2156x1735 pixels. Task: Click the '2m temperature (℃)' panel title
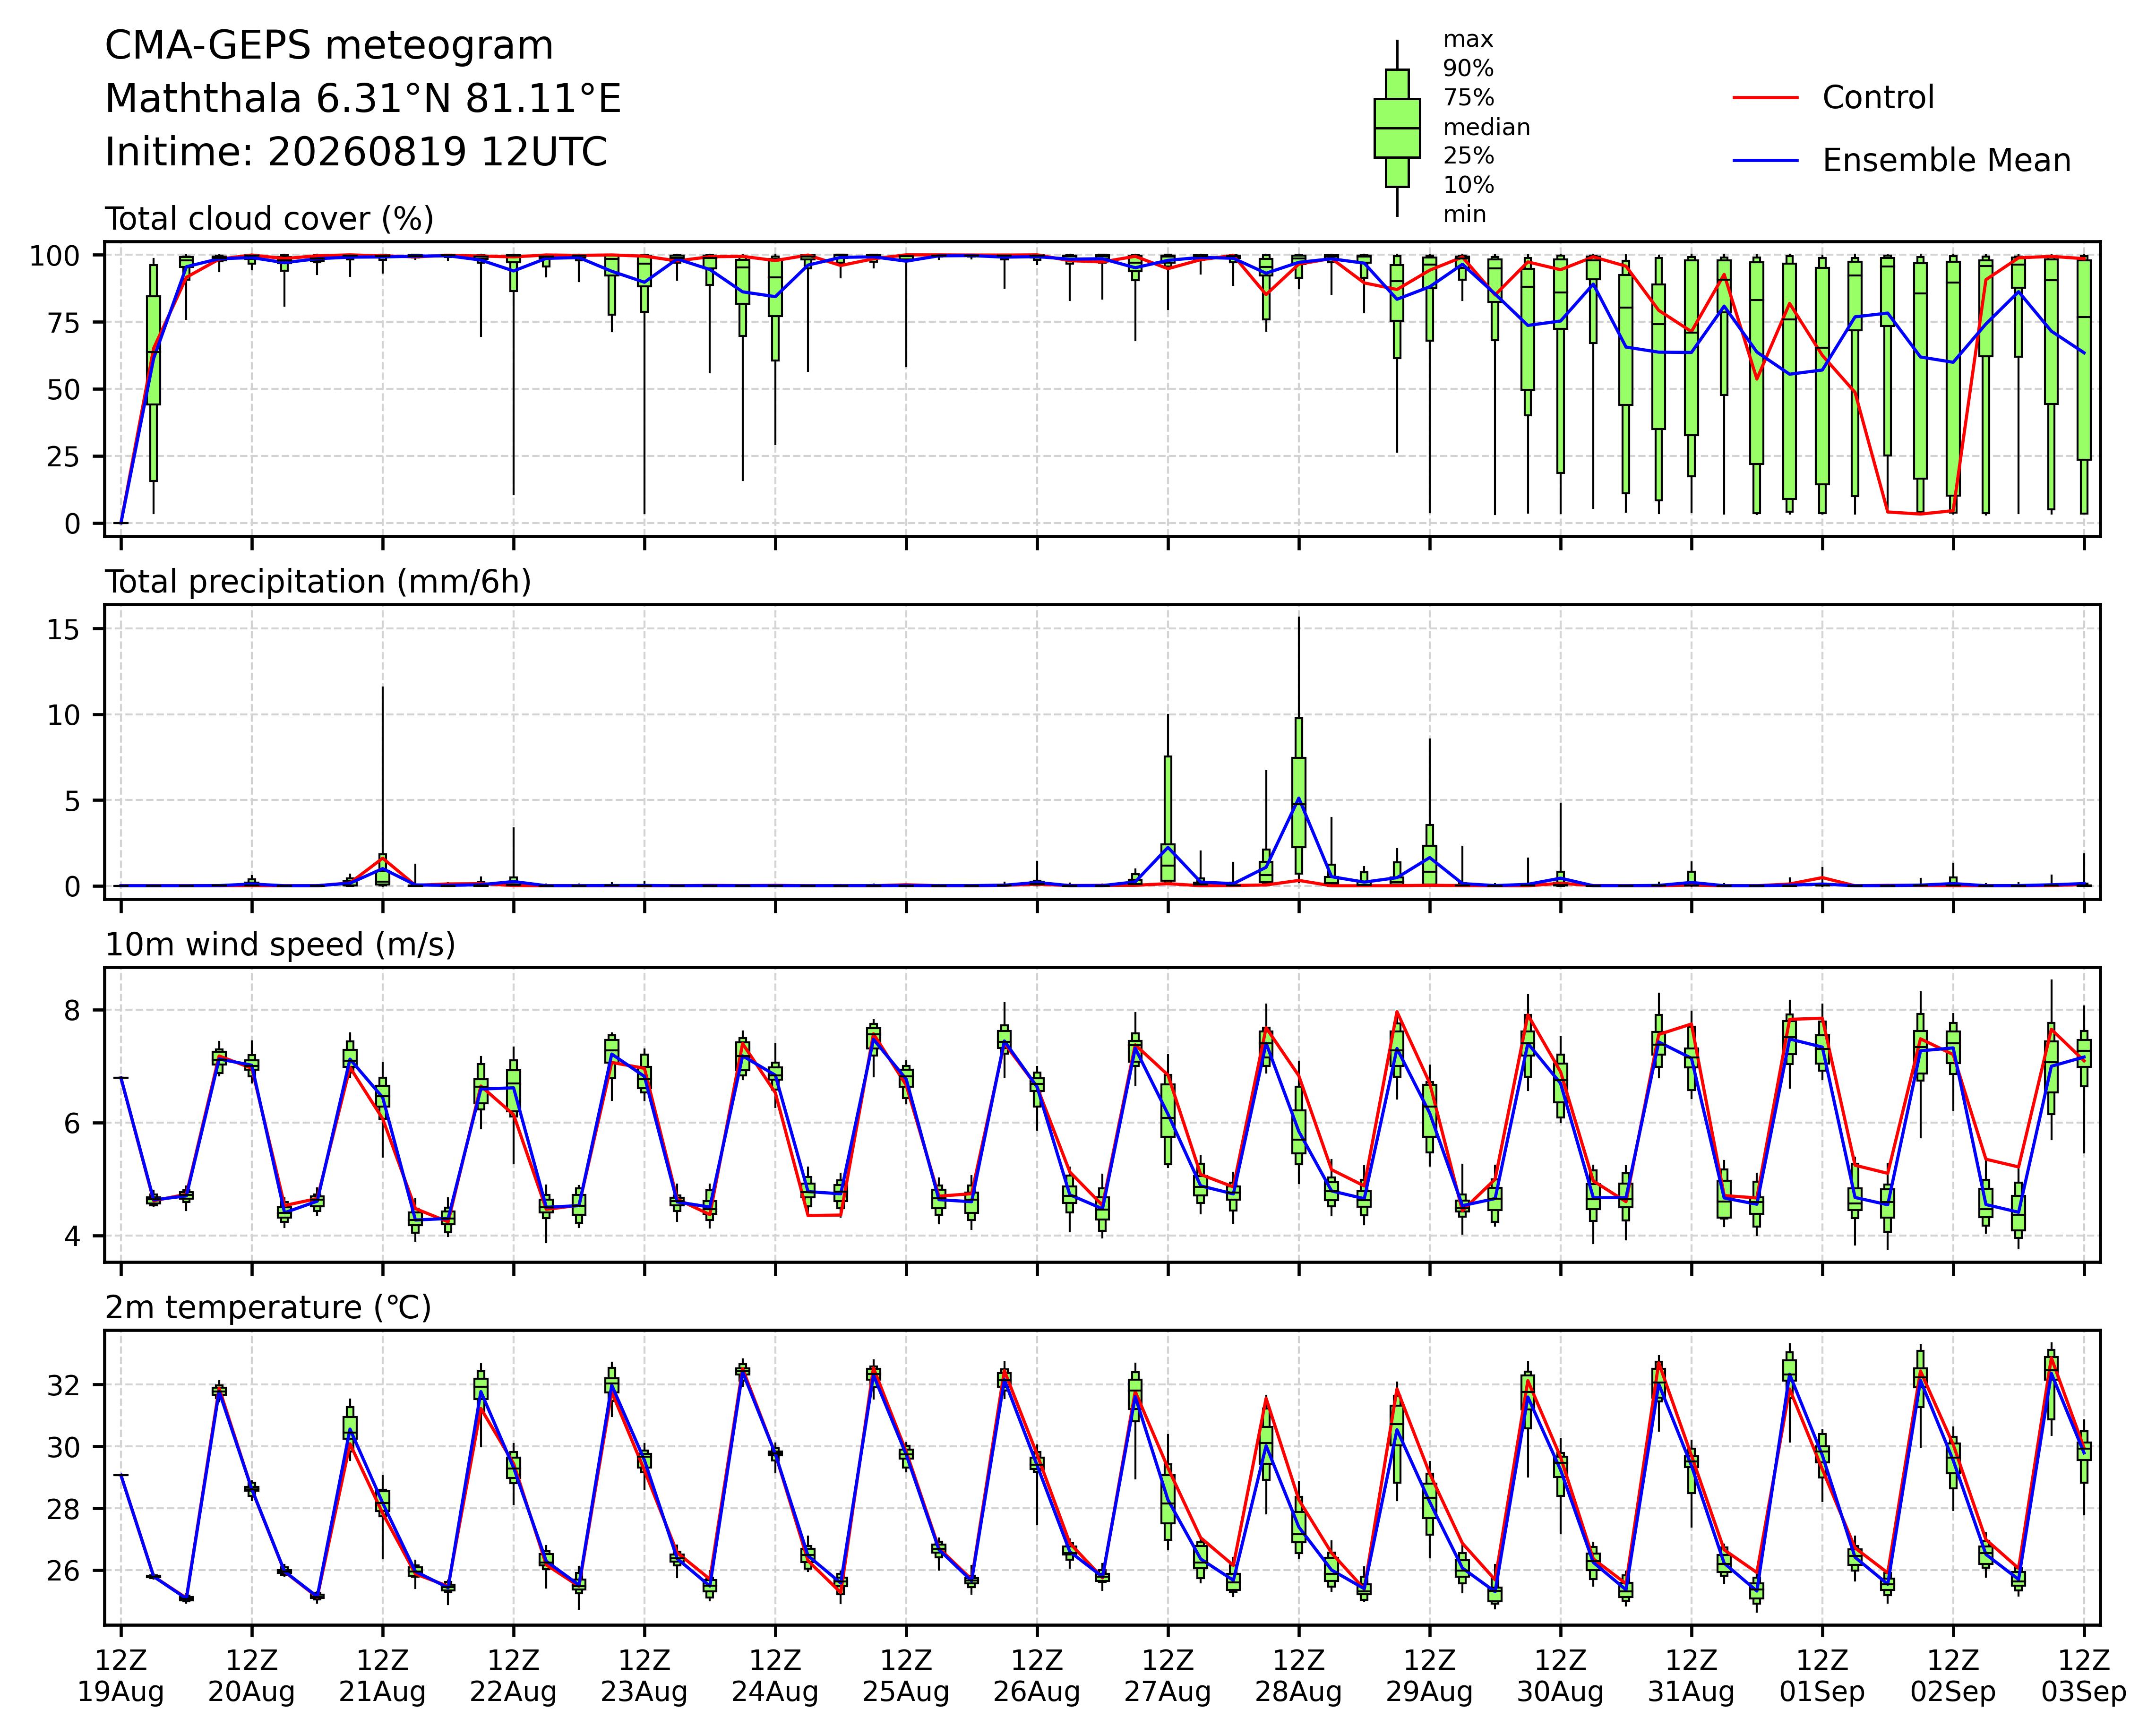[268, 1308]
